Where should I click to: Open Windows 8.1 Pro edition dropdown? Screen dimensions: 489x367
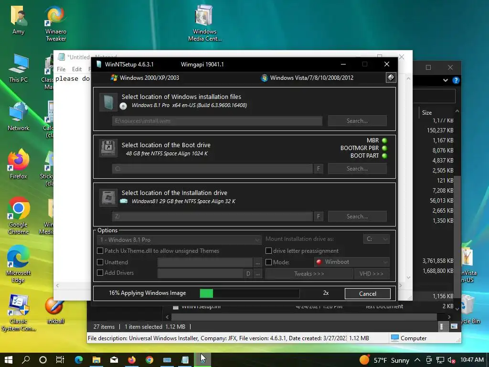pos(179,240)
